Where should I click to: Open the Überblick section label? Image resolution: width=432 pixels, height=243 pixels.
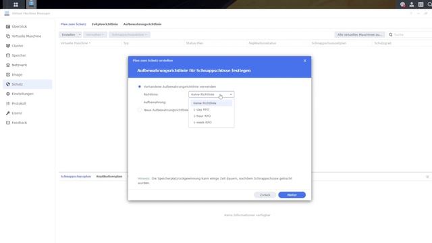point(20,26)
